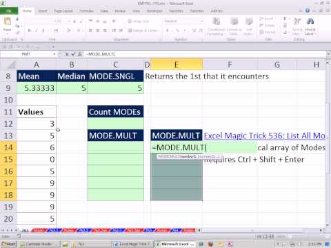Open Clipboard dialog launcher

coord(22,39)
